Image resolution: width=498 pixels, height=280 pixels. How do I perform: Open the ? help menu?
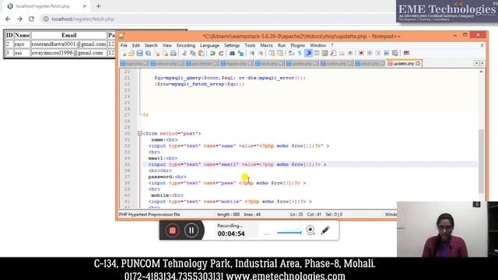tap(332, 45)
